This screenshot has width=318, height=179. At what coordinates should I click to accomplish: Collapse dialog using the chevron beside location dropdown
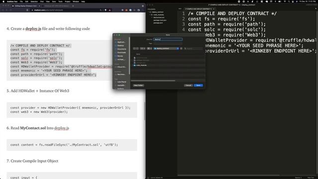click(x=181, y=49)
